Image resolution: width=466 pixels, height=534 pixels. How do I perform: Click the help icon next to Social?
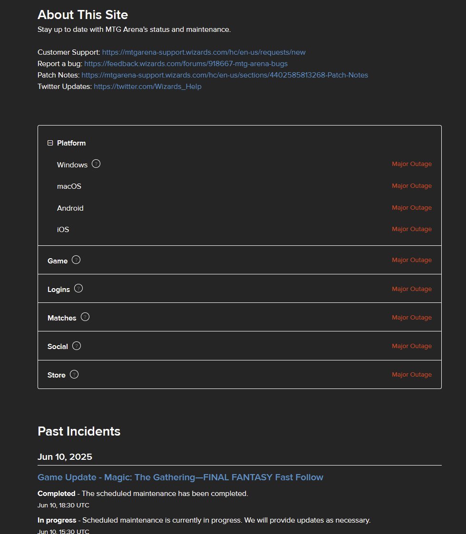click(76, 346)
